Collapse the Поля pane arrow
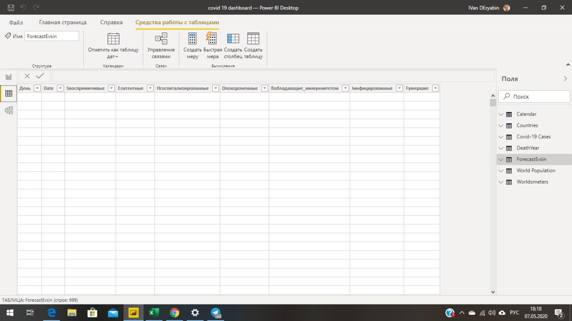The width and height of the screenshot is (572, 321). point(565,79)
